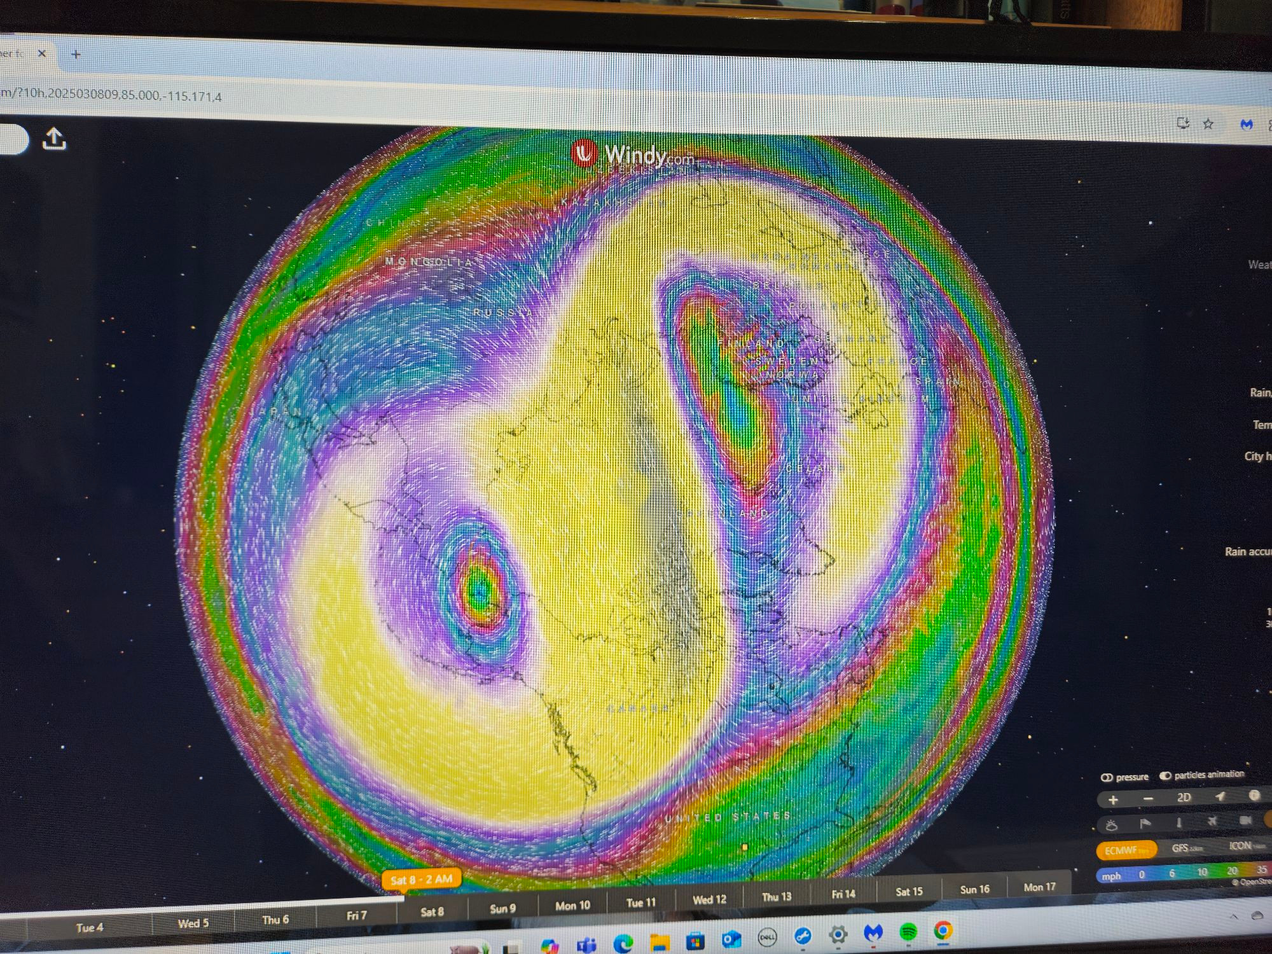
Task: Jump to Tue 4 on the timeline
Action: pos(90,928)
